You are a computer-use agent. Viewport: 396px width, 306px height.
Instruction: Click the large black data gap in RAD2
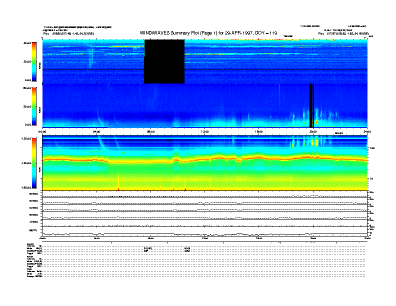click(164, 61)
